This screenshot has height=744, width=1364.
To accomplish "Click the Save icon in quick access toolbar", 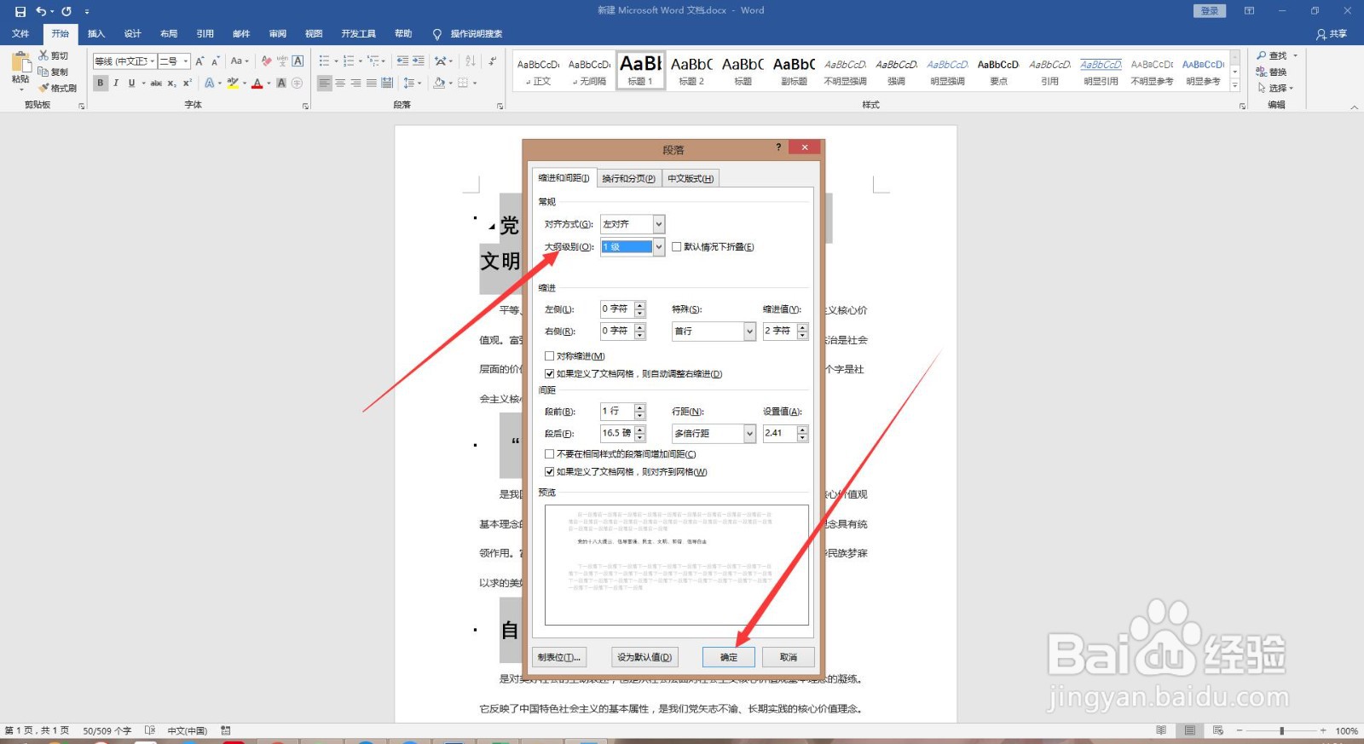I will 20,11.
